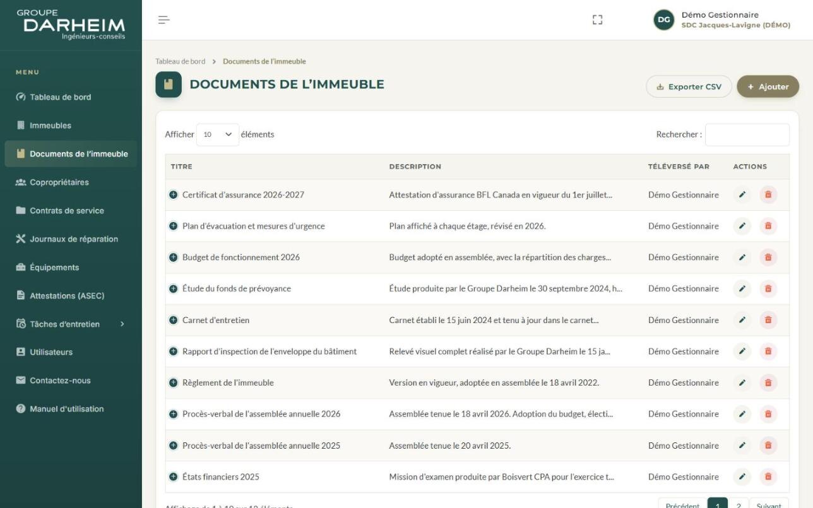Image resolution: width=813 pixels, height=508 pixels.
Task: Edit the Étude du fonds de prévoyance document
Action: click(742, 289)
